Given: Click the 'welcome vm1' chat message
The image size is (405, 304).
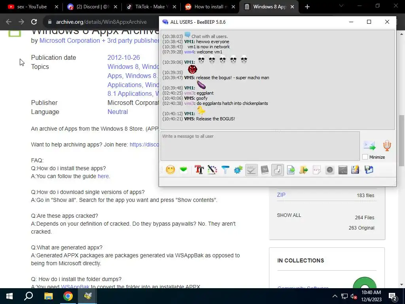Looking at the screenshot, I should [209, 52].
